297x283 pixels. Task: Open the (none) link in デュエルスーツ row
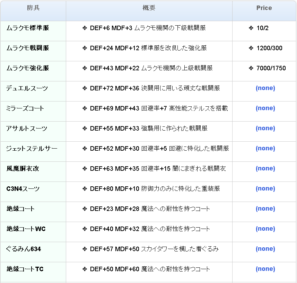(265, 88)
